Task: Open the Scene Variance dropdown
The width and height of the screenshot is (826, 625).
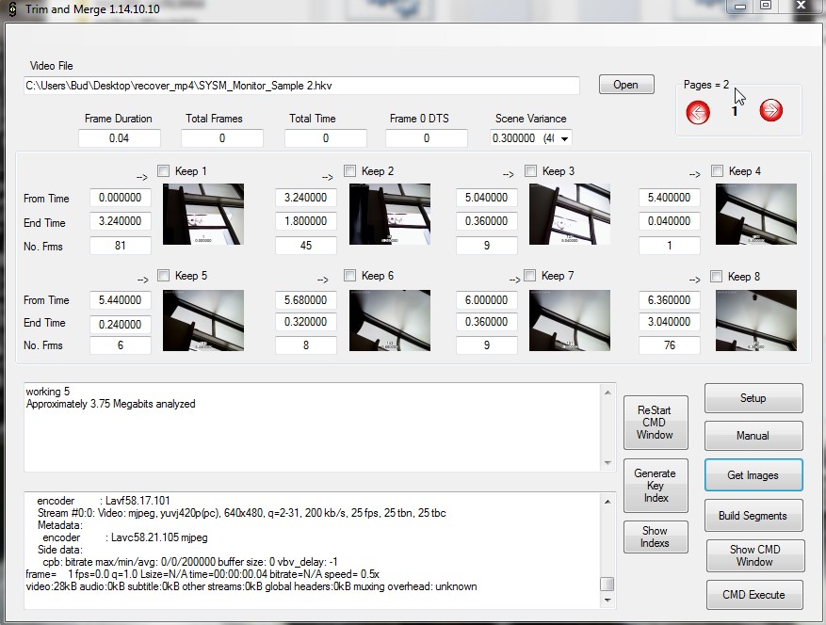Action: [x=564, y=139]
